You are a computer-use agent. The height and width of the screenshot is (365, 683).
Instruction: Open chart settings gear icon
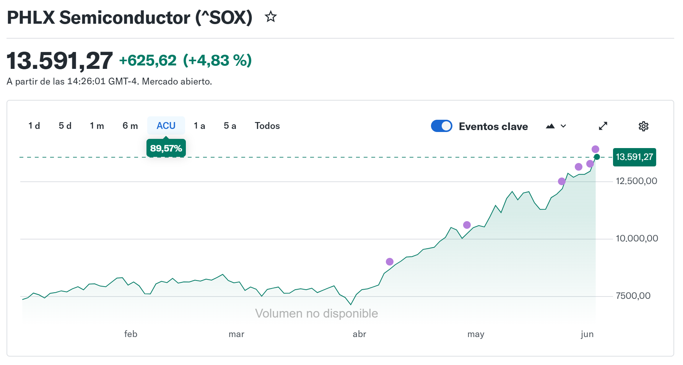644,126
